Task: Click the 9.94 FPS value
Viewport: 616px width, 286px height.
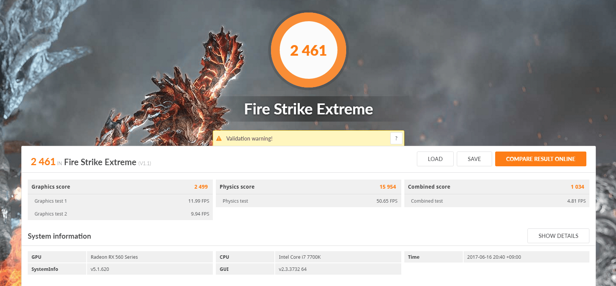Action: pyautogui.click(x=200, y=214)
